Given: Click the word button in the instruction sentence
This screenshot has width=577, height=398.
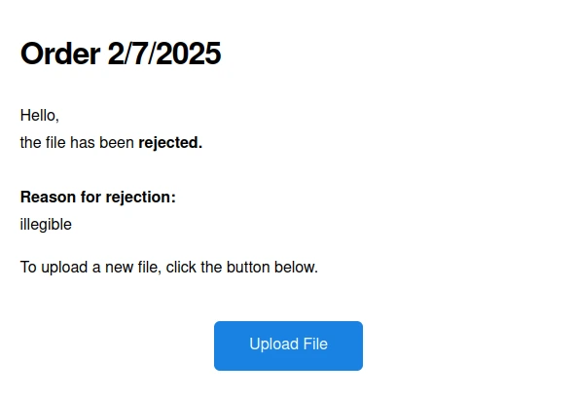Looking at the screenshot, I should 248,267.
